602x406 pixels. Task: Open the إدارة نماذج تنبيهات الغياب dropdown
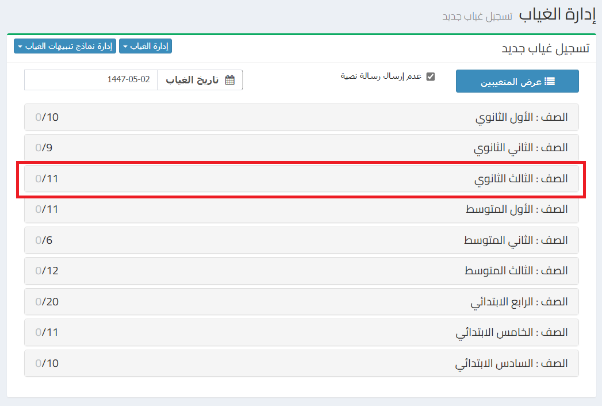[64, 47]
